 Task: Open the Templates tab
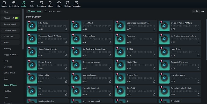76,4
